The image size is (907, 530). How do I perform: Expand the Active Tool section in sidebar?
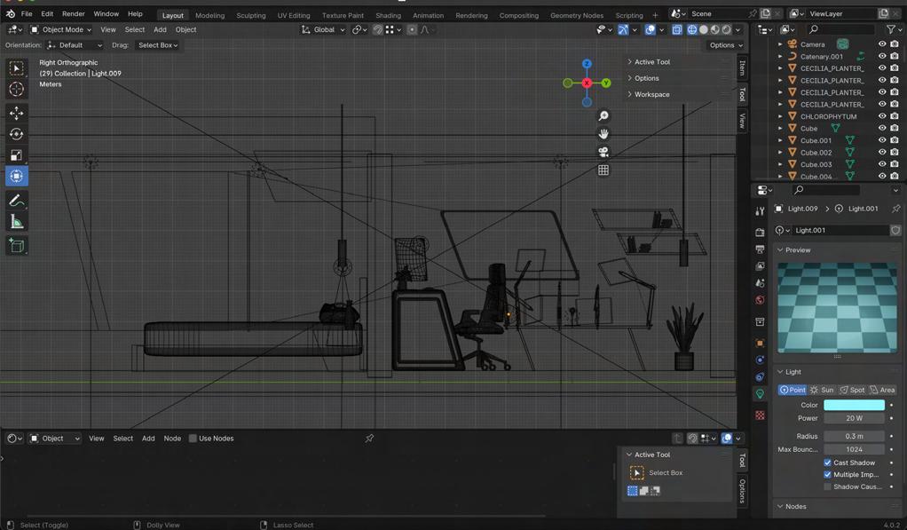pos(652,62)
